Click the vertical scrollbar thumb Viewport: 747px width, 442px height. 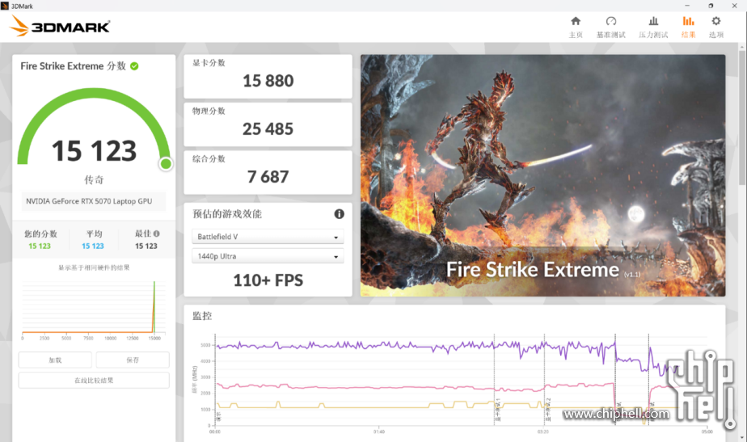click(742, 118)
